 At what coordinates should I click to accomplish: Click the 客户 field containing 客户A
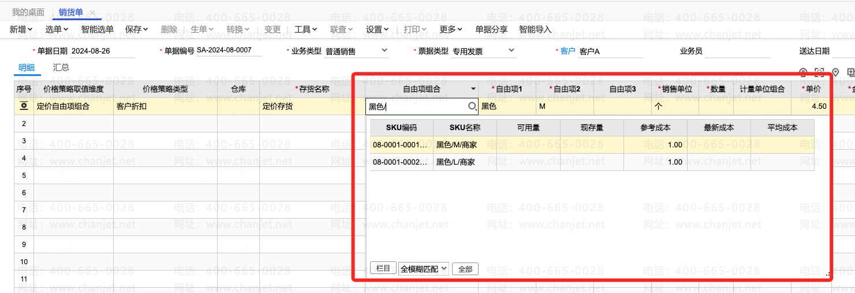(610, 51)
